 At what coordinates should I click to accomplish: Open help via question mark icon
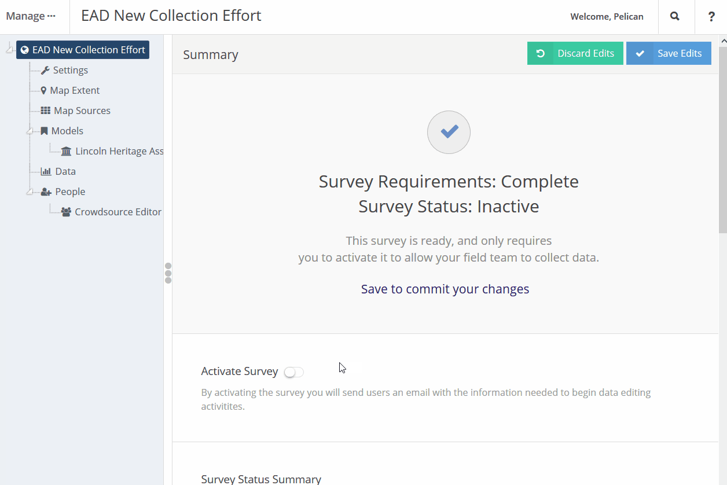tap(711, 17)
